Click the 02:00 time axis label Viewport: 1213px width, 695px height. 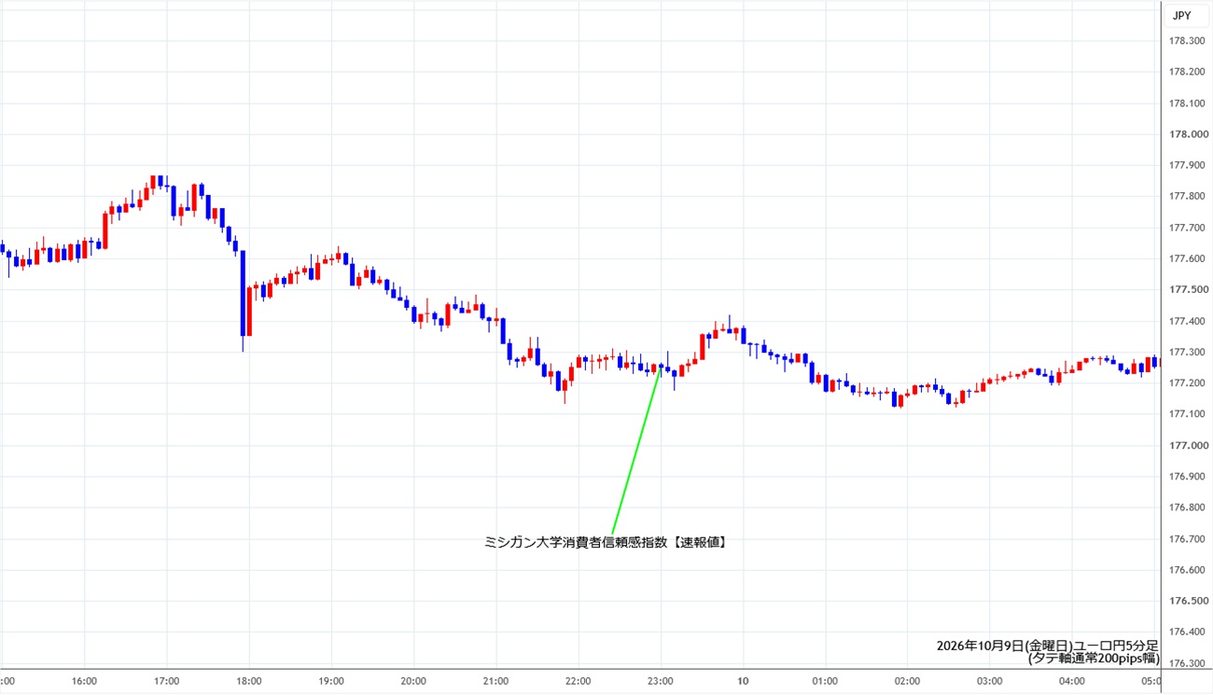[907, 681]
